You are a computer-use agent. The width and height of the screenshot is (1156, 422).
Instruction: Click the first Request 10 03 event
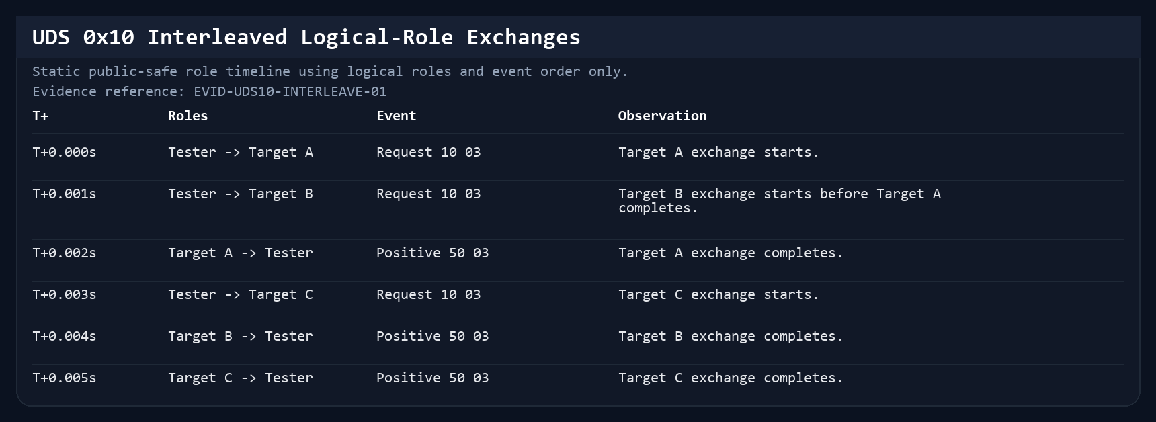pyautogui.click(x=429, y=152)
